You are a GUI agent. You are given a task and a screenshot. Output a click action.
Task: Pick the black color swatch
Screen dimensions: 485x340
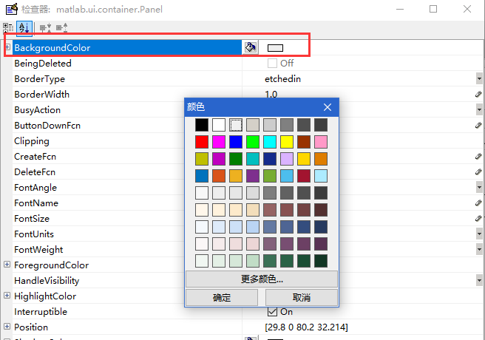pyautogui.click(x=202, y=125)
